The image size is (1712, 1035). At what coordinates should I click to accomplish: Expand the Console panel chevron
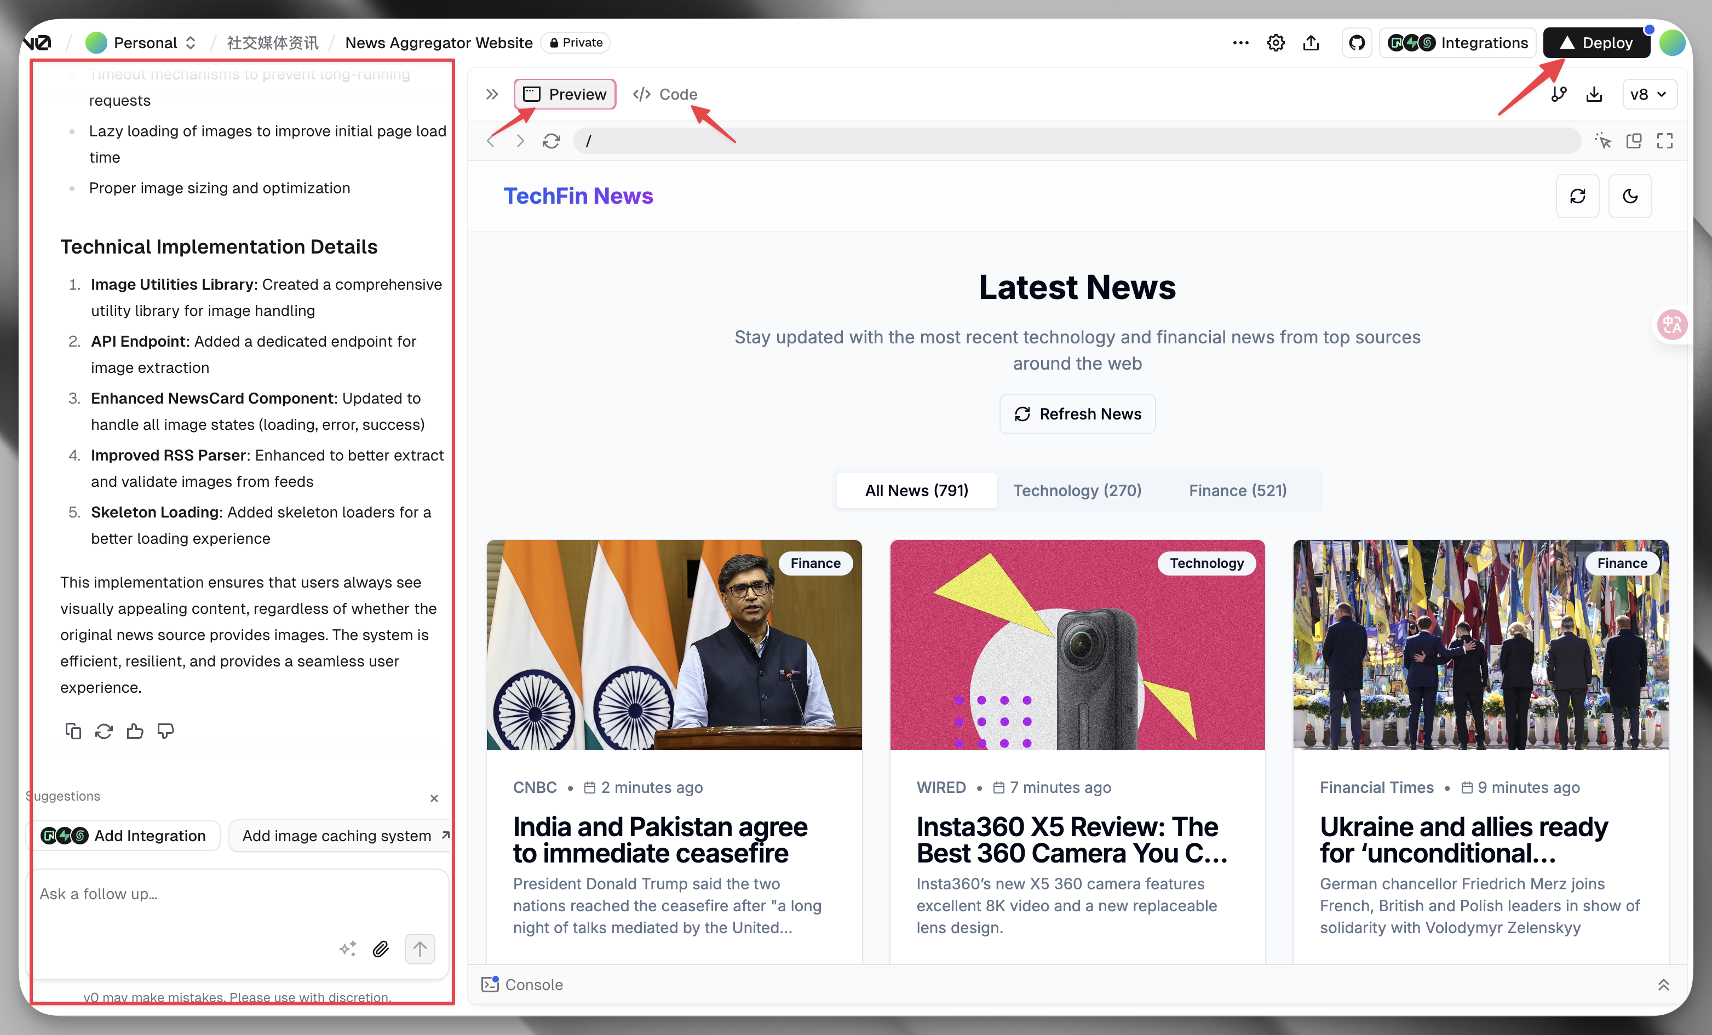point(1663,985)
